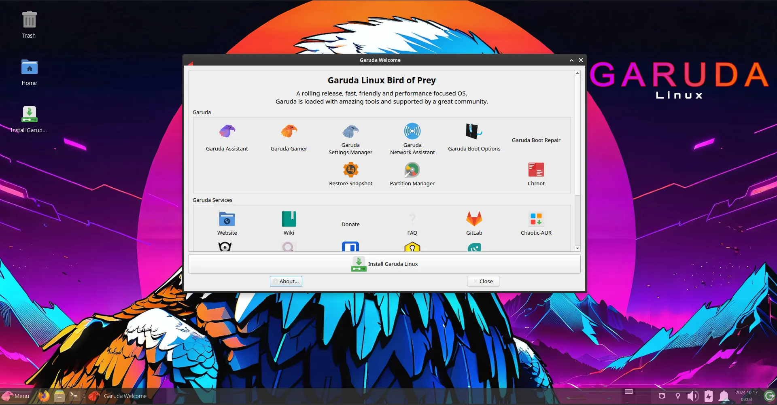The image size is (777, 405).
Task: Open Garuda Boot Options
Action: point(474,138)
